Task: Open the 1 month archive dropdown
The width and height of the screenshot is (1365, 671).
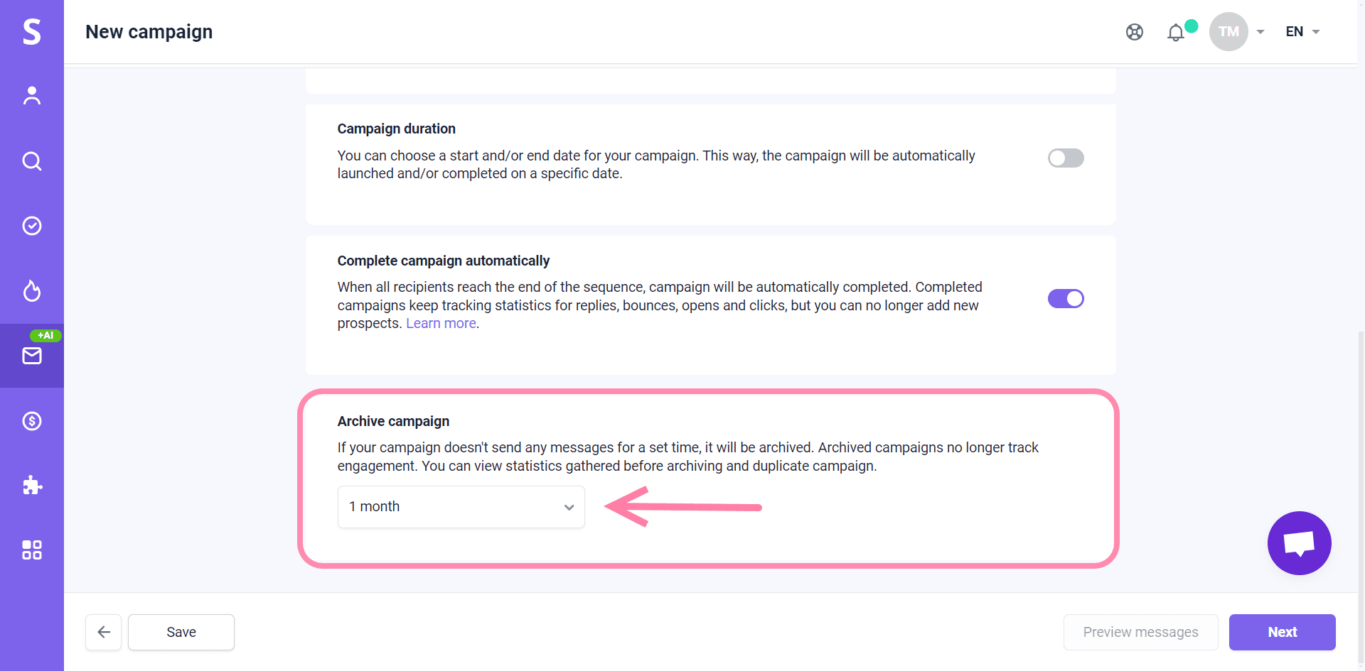Action: (461, 507)
